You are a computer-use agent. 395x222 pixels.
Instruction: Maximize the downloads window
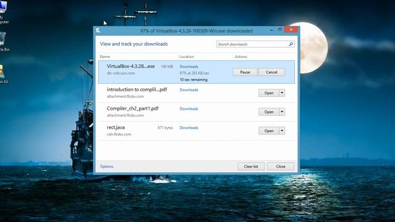280,30
